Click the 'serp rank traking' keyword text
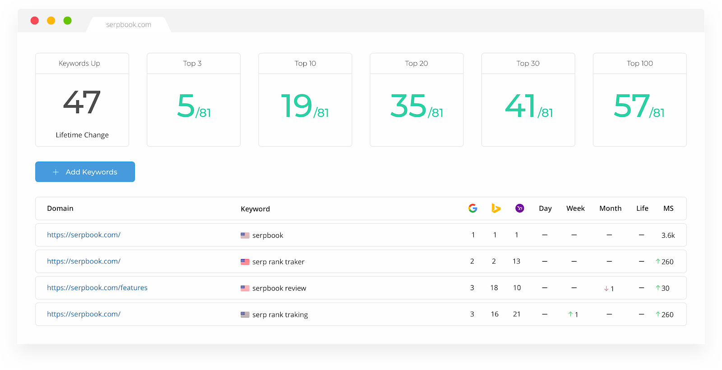The image size is (722, 370). (280, 314)
